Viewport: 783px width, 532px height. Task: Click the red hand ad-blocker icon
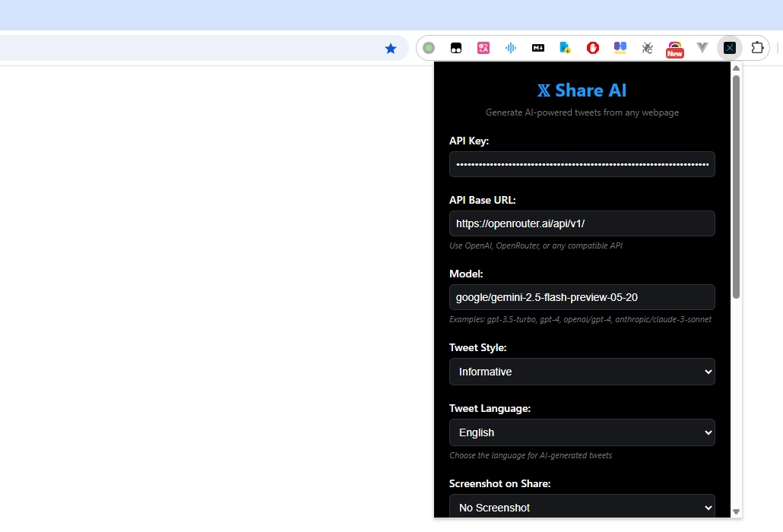click(593, 47)
